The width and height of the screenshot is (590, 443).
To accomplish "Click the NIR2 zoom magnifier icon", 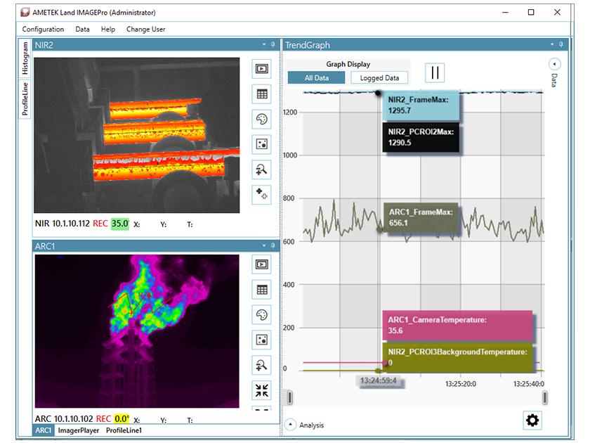I will [x=261, y=169].
